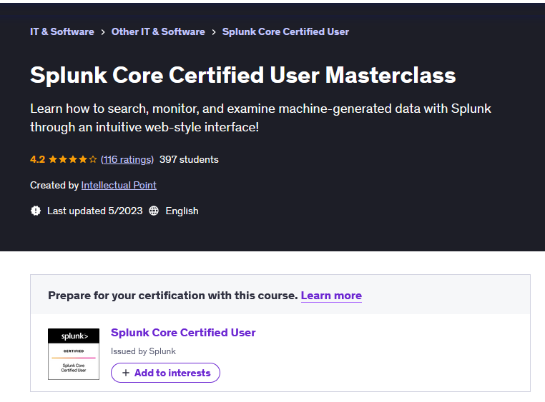View the 116 ratings link
The image size is (545, 402).
pos(127,160)
